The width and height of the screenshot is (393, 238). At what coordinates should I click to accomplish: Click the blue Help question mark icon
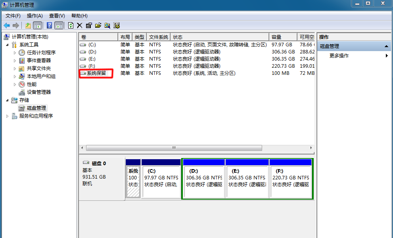pos(50,25)
